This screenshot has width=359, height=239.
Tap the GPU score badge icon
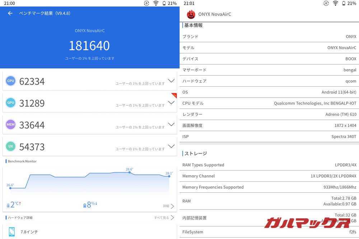10,103
